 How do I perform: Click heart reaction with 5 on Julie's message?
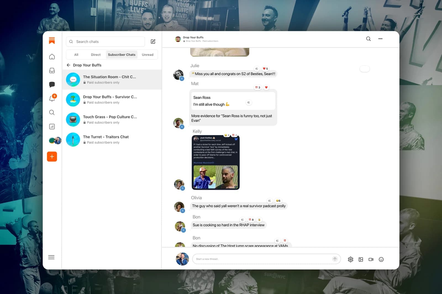coord(265,69)
